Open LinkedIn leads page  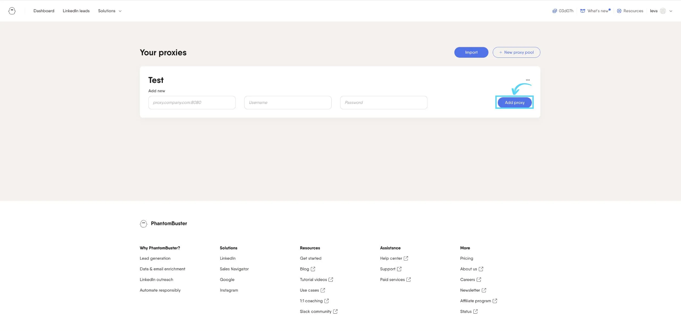point(76,11)
